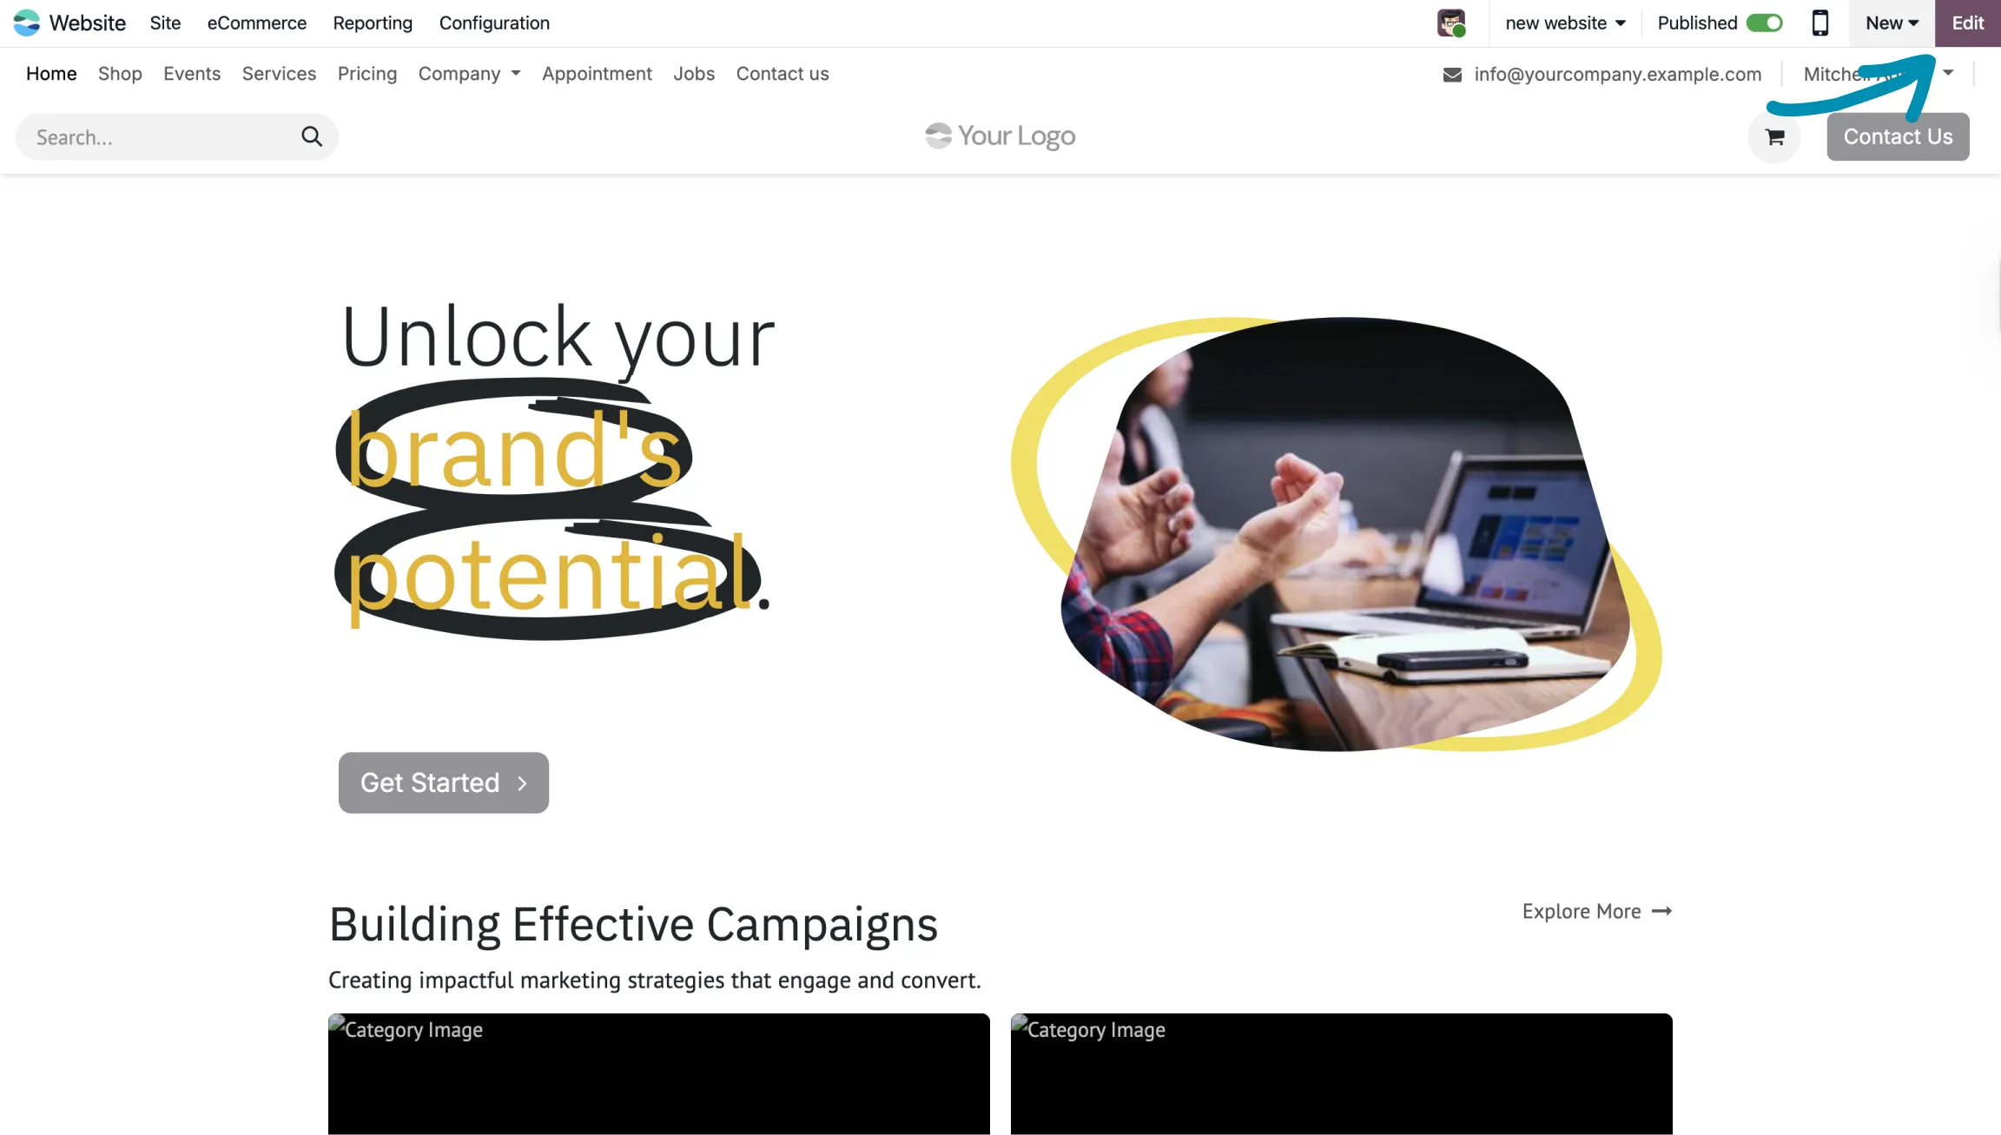
Task: Open the Reporting menu
Action: 373,23
